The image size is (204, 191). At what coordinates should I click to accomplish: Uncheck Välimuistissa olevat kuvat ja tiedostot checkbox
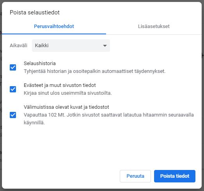(x=13, y=115)
